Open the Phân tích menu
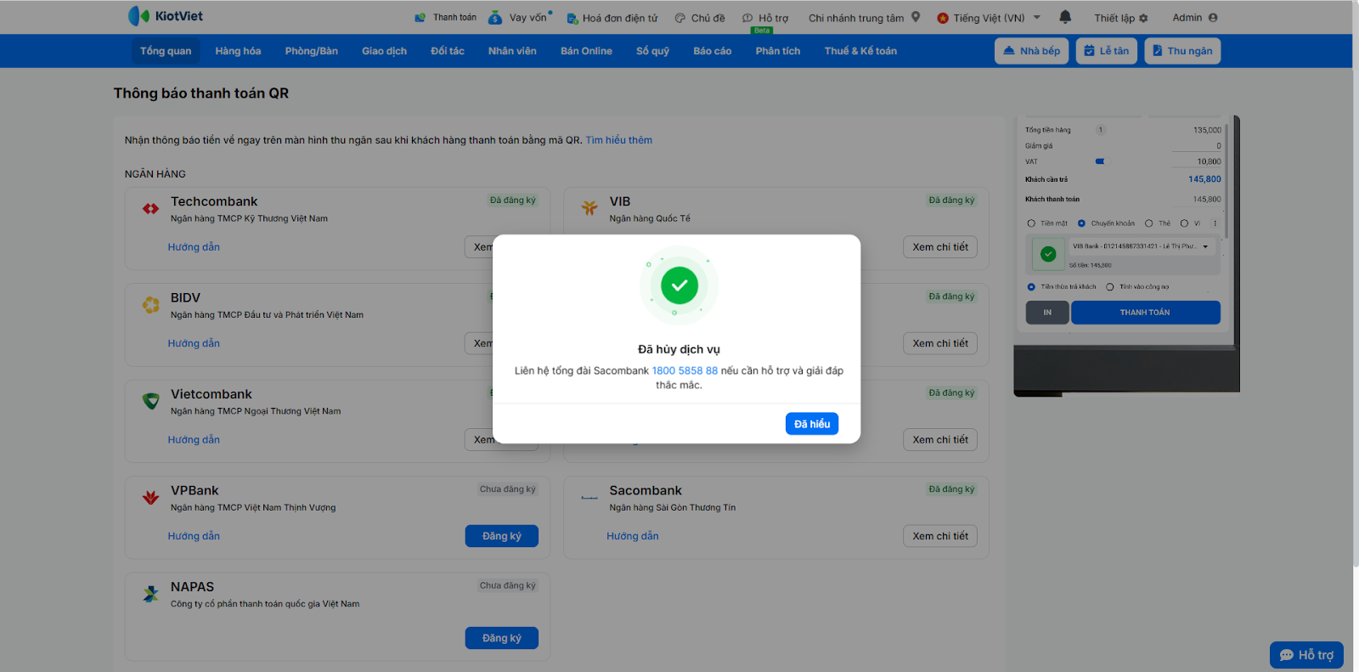Screen dimensions: 1359x672 point(778,51)
